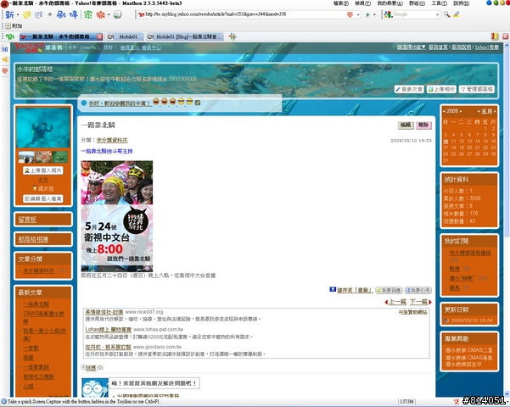Viewport: 510px width, 407px height.
Task: Expand the address bar URL dropdown
Action: point(358,14)
